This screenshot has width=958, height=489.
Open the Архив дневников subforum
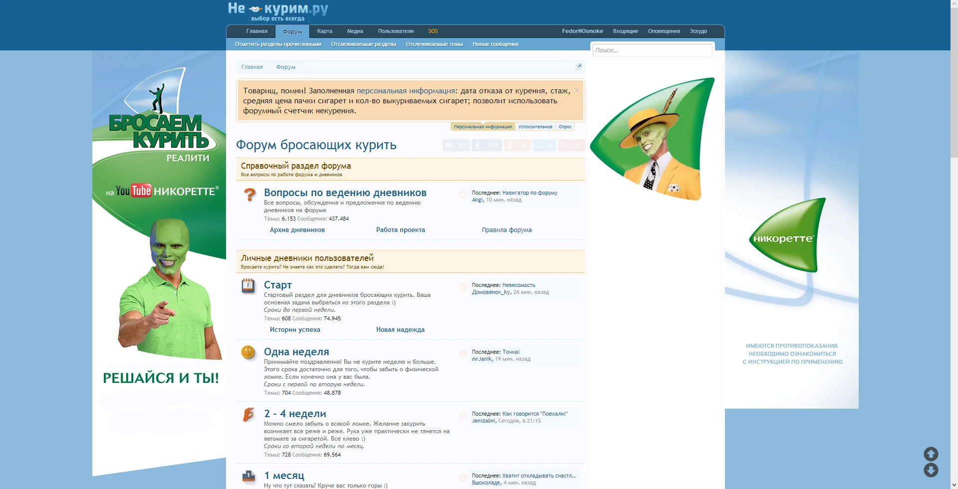[x=297, y=230]
